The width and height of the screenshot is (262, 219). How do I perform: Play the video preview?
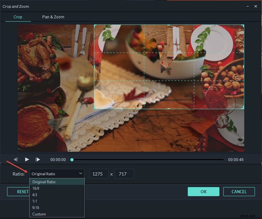click(x=27, y=159)
